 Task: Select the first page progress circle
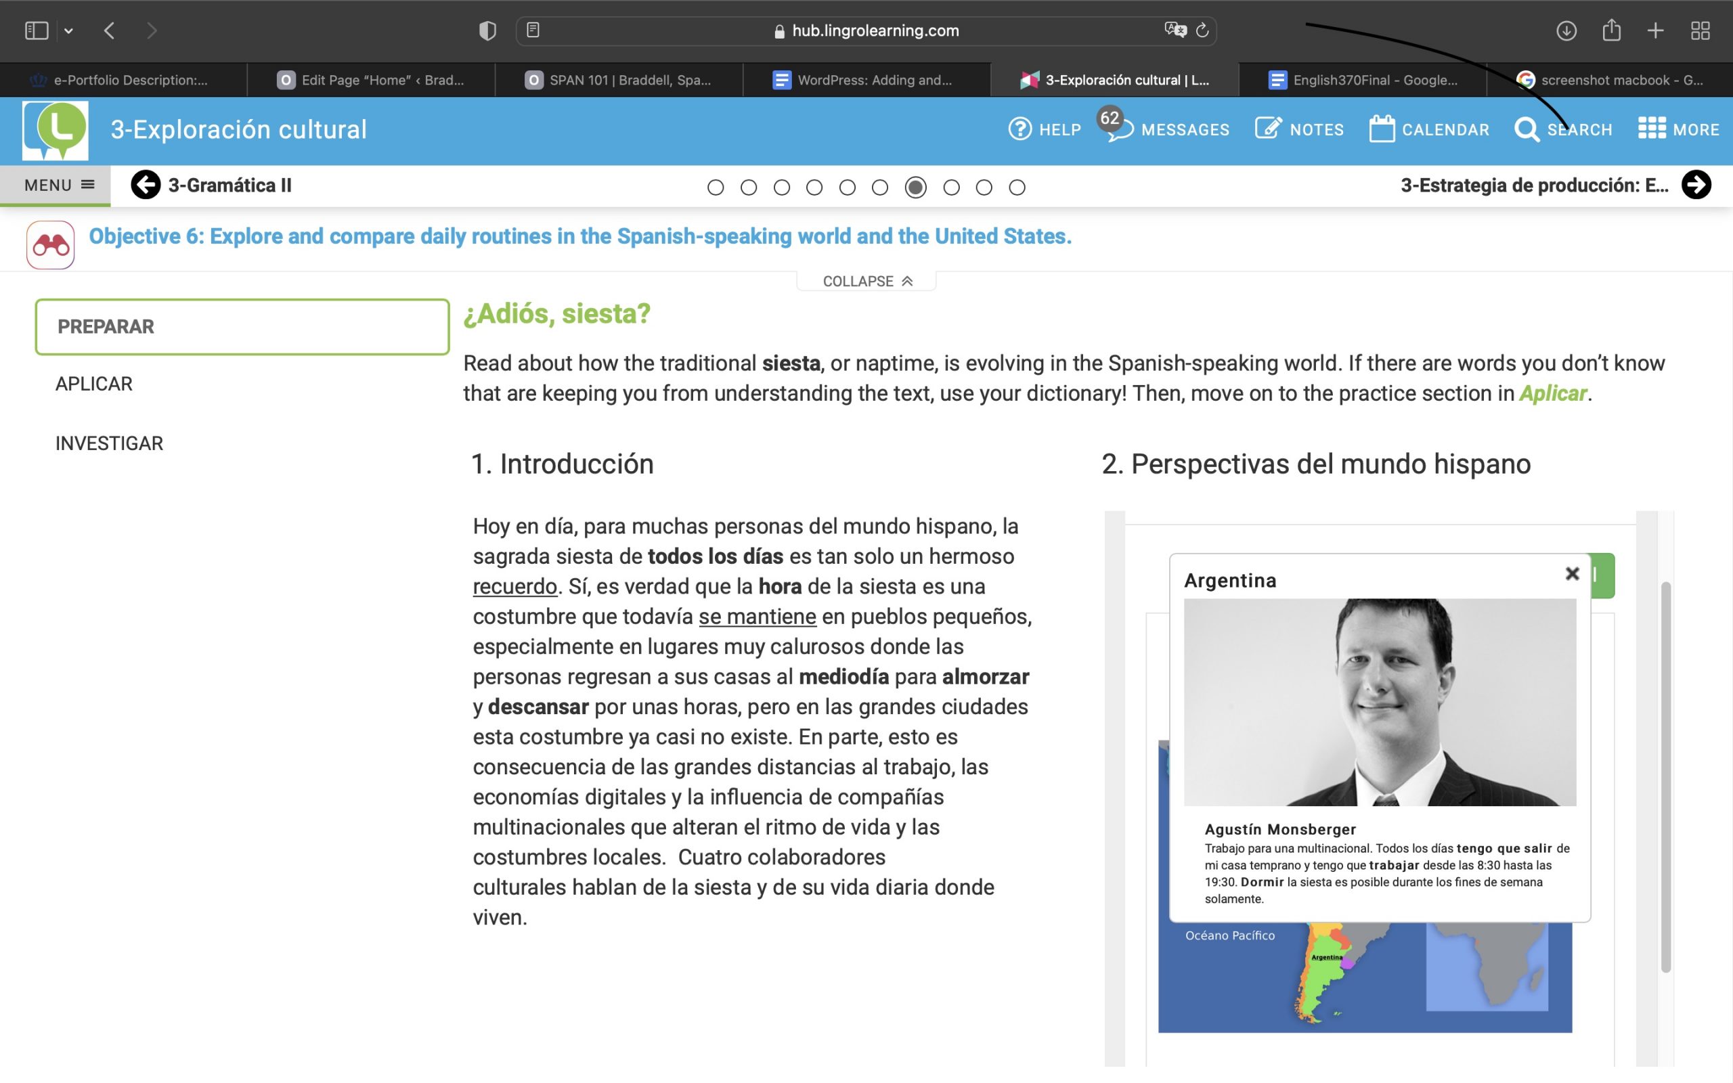point(715,187)
